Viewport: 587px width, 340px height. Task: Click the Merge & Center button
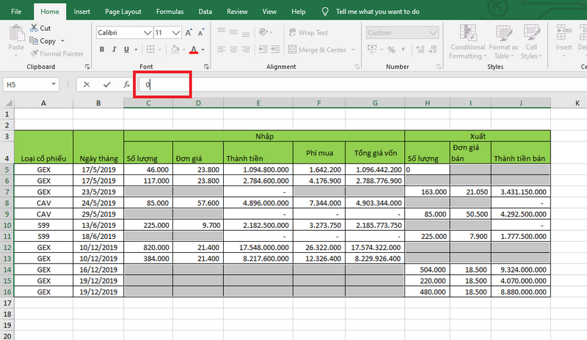pos(316,50)
